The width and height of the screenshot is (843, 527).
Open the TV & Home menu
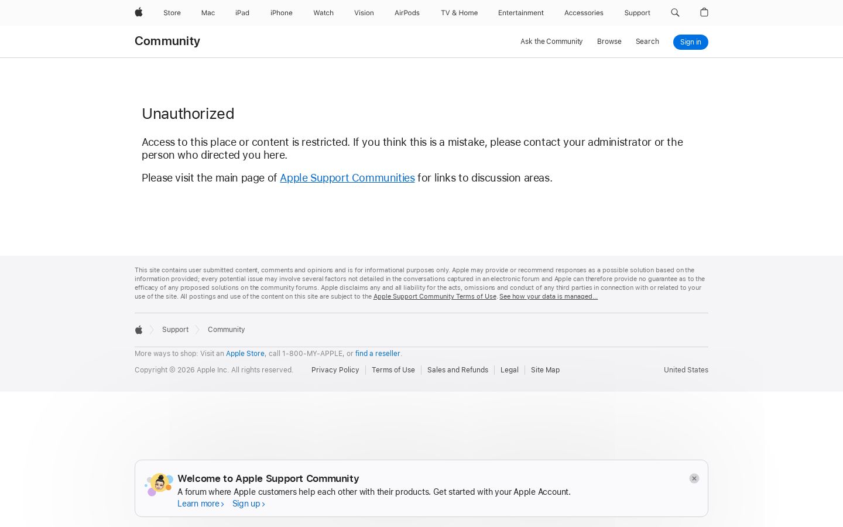460,13
